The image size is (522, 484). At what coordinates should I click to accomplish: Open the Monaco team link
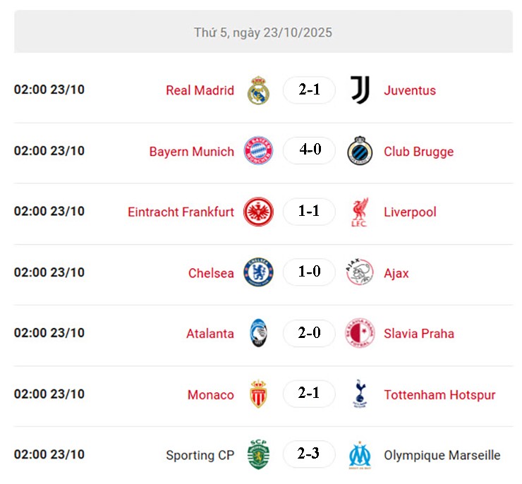point(210,395)
